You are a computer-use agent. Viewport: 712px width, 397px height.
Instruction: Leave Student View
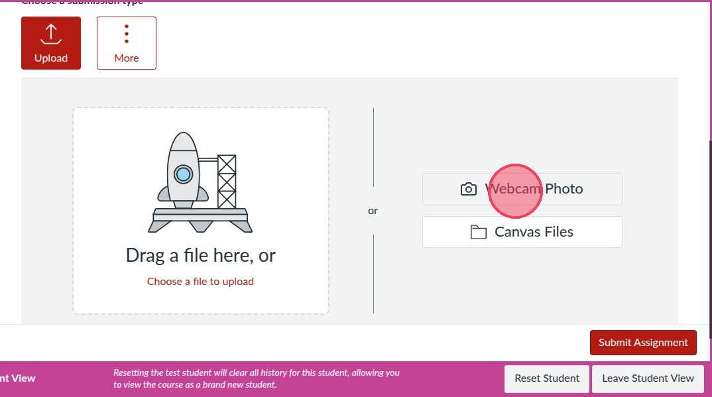648,378
